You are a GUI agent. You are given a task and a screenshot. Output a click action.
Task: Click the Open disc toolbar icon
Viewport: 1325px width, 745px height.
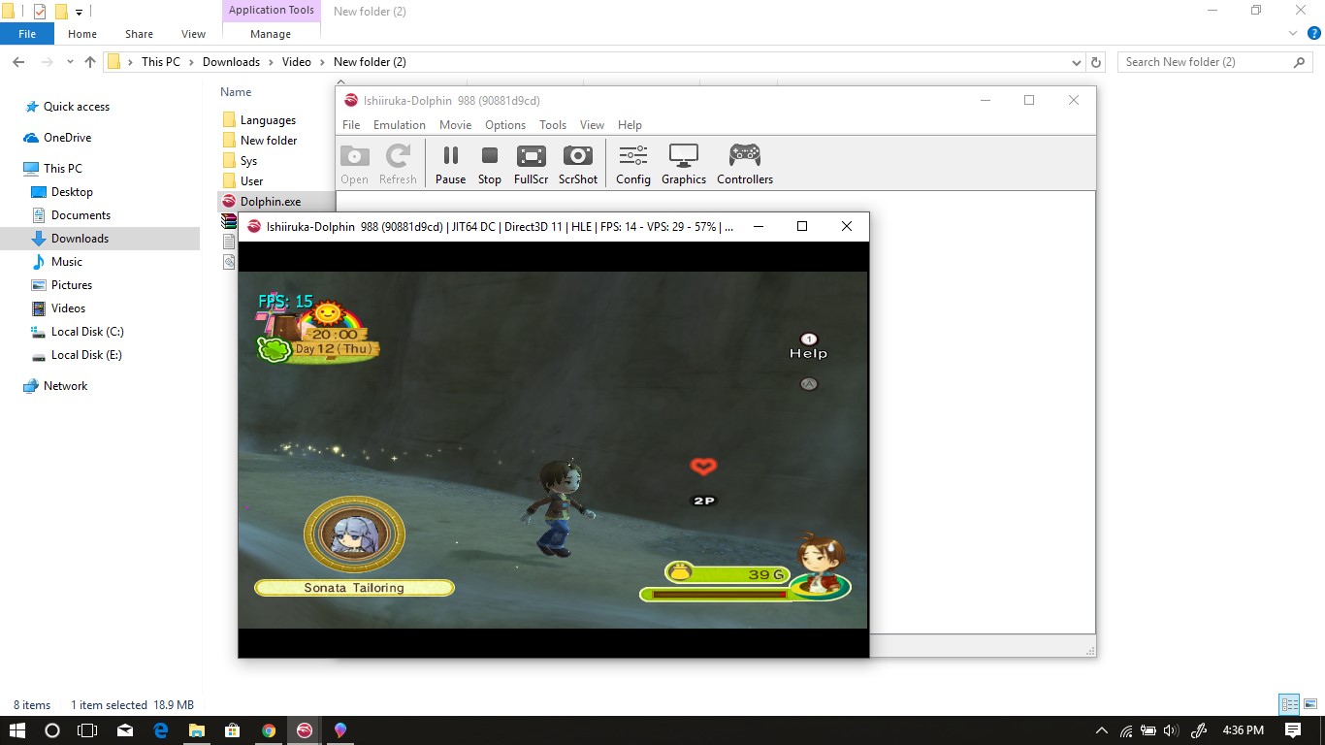[x=355, y=164]
